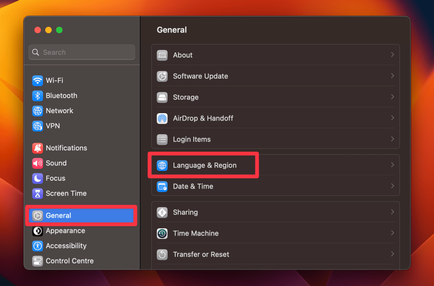The height and width of the screenshot is (286, 434).
Task: Open Software Update using its chevron
Action: tap(392, 76)
